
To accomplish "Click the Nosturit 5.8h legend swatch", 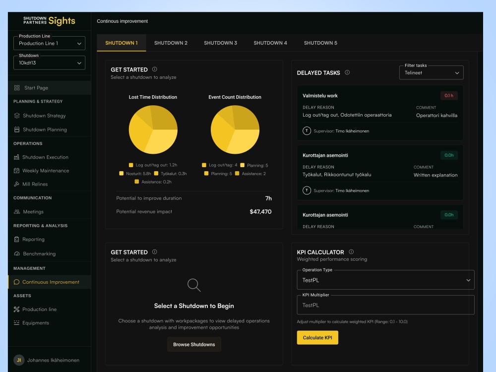I will tap(121, 173).
